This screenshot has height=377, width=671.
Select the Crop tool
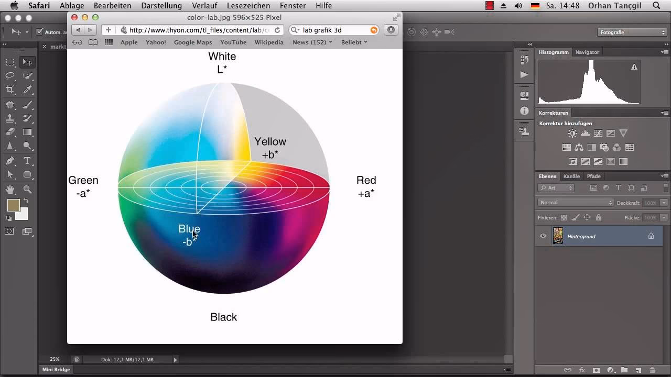pyautogui.click(x=10, y=90)
